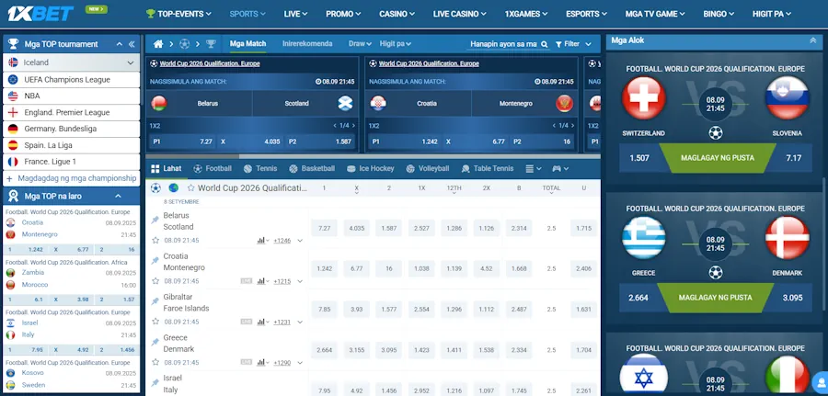Click odds 1.507 for Switzerland

[x=639, y=158]
